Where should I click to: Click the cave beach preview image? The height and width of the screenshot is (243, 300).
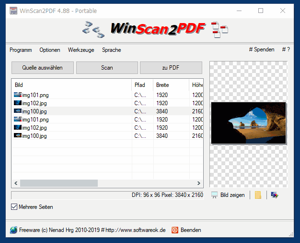coord(249,123)
